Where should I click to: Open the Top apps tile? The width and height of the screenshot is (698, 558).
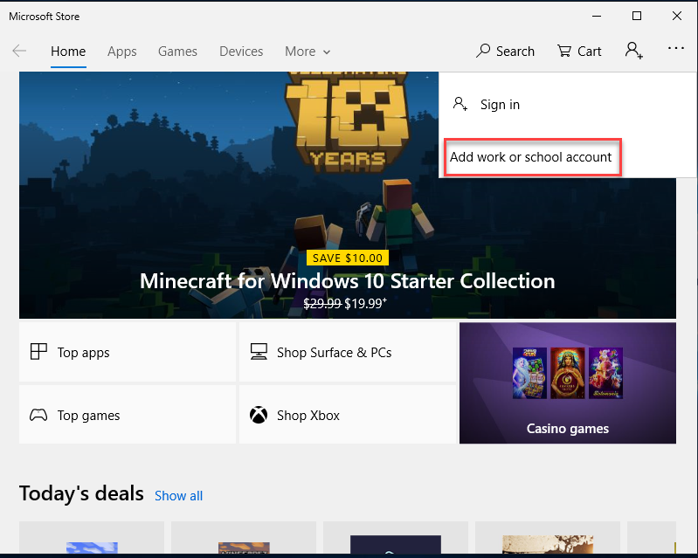click(128, 352)
